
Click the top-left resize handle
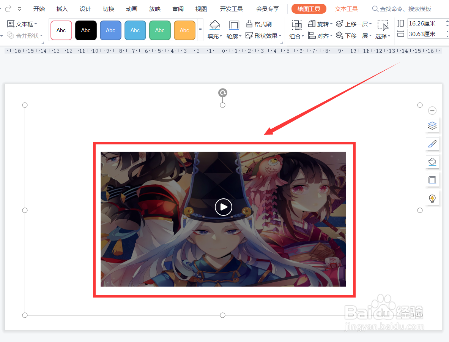coord(25,105)
